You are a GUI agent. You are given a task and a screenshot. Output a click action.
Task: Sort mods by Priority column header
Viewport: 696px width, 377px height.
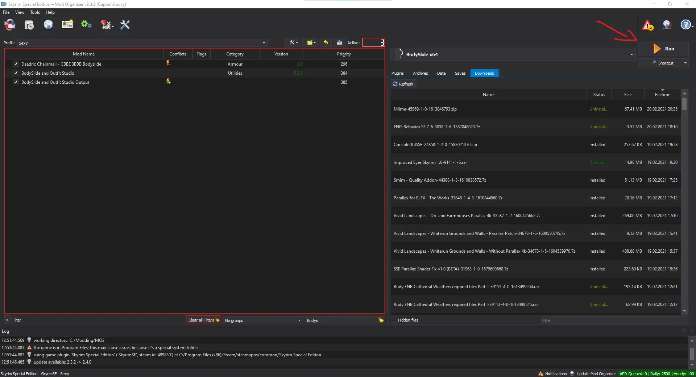344,54
